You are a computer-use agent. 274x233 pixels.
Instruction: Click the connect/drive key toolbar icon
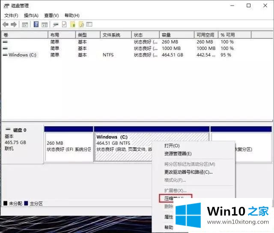click(56, 25)
